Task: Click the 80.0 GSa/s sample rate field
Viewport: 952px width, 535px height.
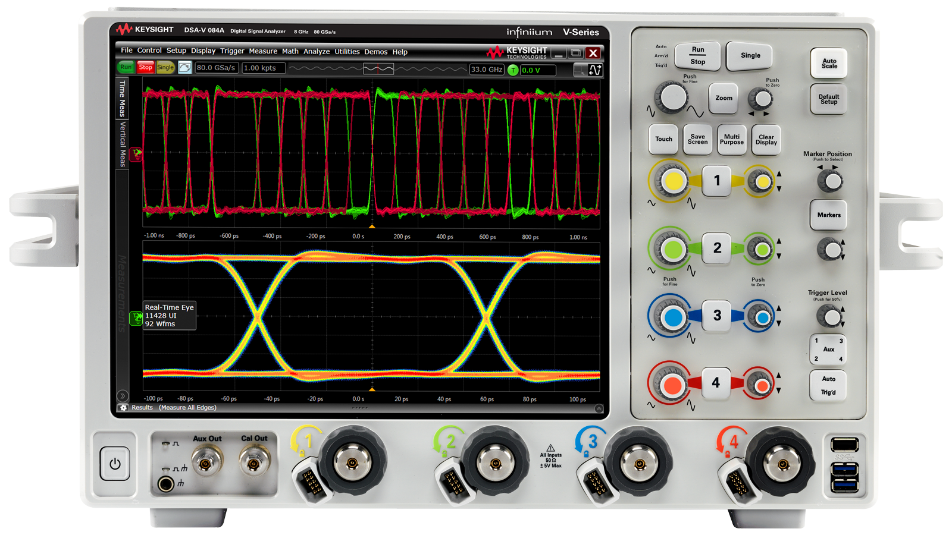Action: pos(215,68)
